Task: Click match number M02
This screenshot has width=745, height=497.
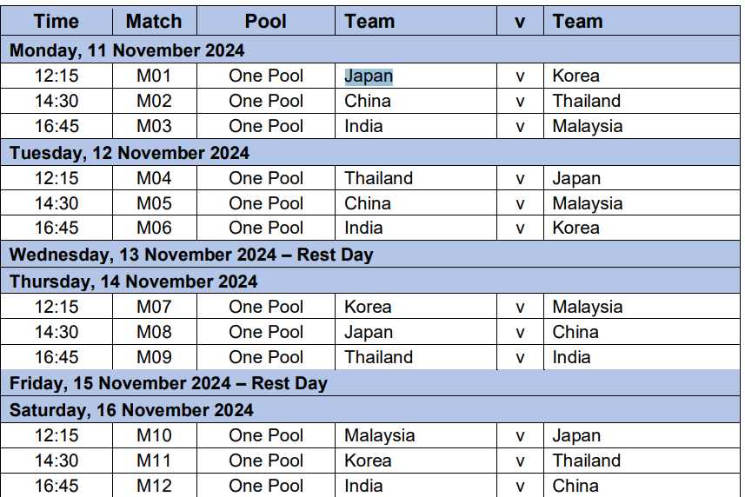Action: (155, 101)
